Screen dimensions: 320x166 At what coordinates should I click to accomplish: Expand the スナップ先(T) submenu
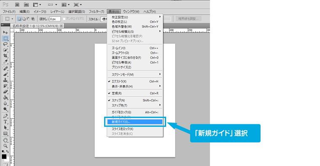(134, 105)
